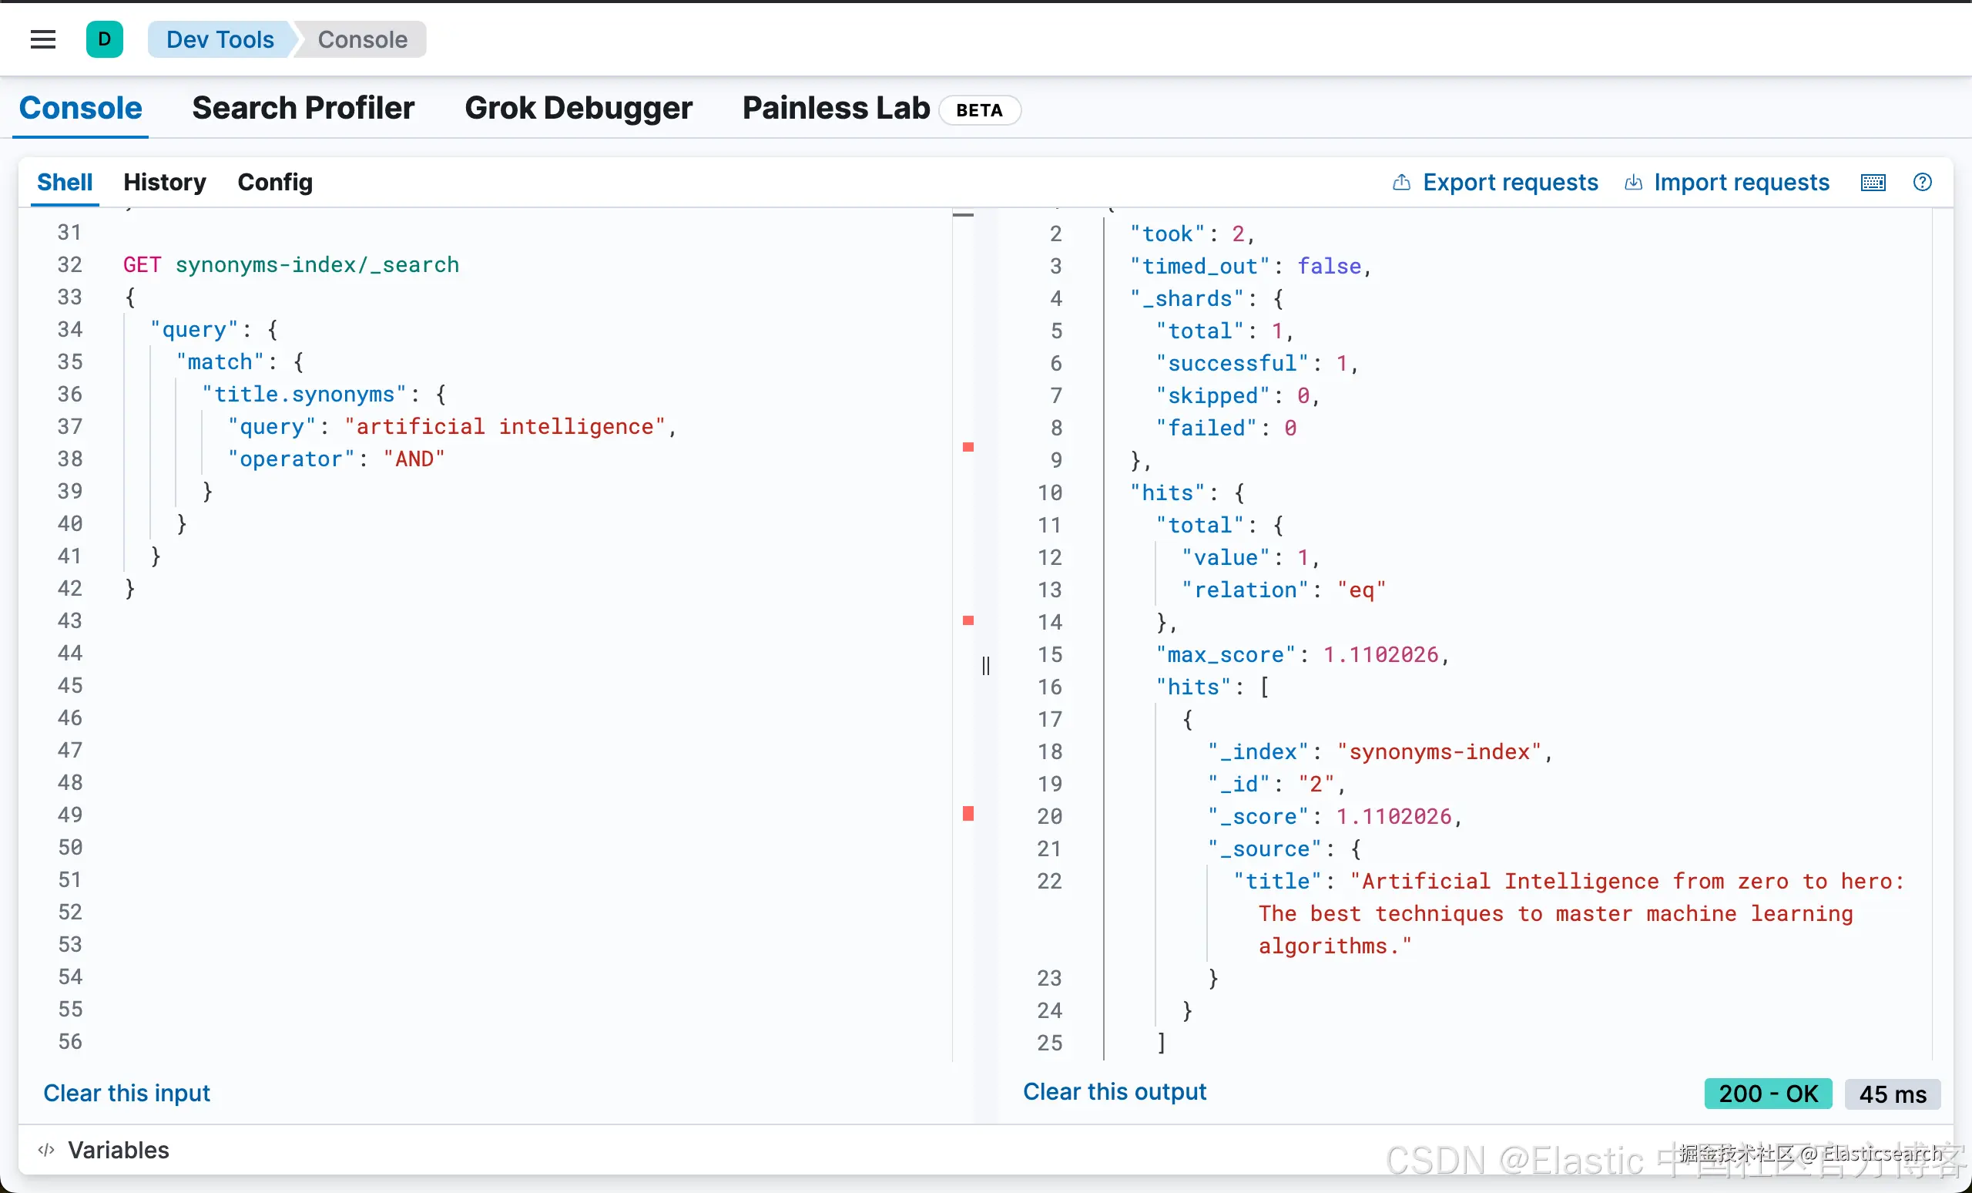Click the editor pane resize handle
The image size is (1972, 1193).
986,665
